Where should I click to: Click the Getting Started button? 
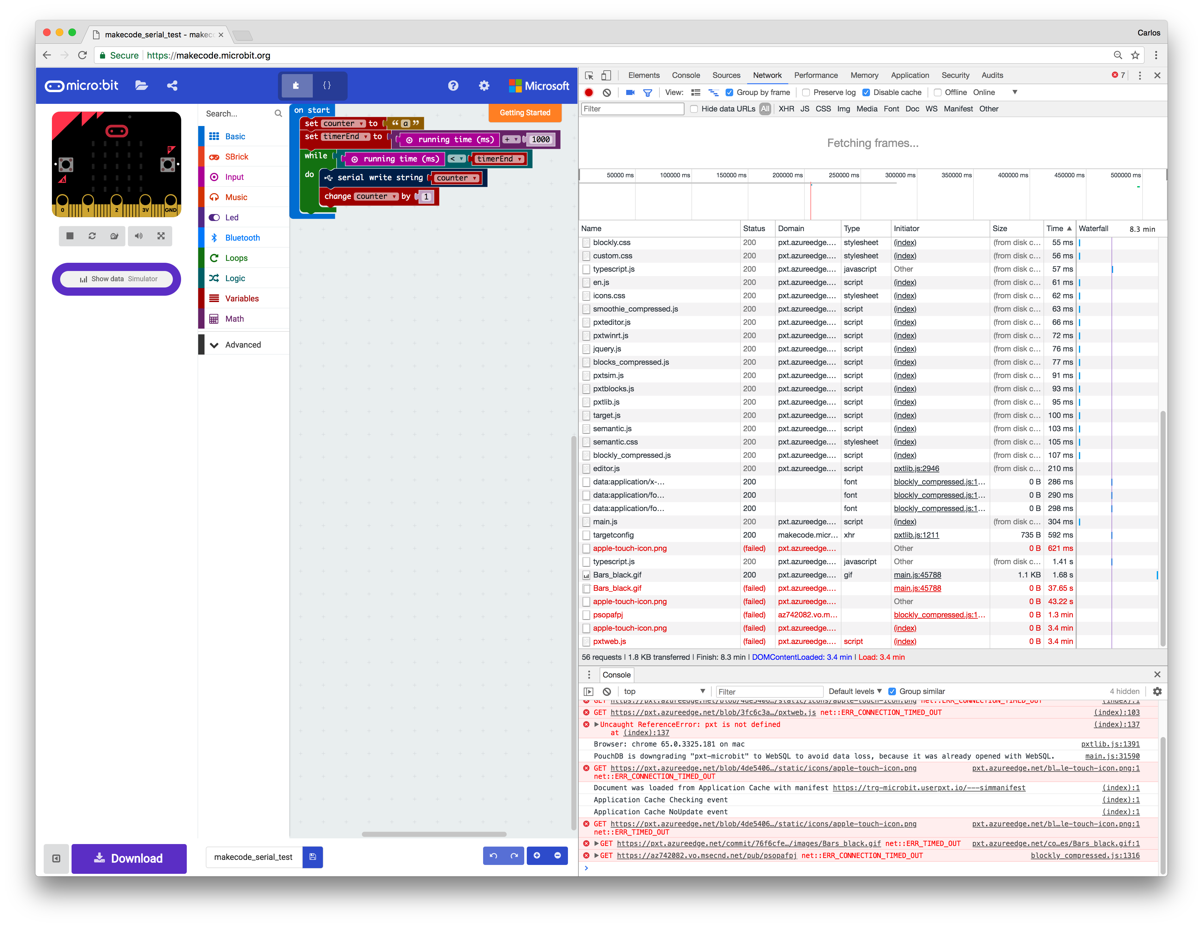pyautogui.click(x=524, y=112)
